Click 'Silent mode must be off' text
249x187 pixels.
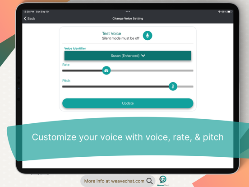[x=120, y=38]
